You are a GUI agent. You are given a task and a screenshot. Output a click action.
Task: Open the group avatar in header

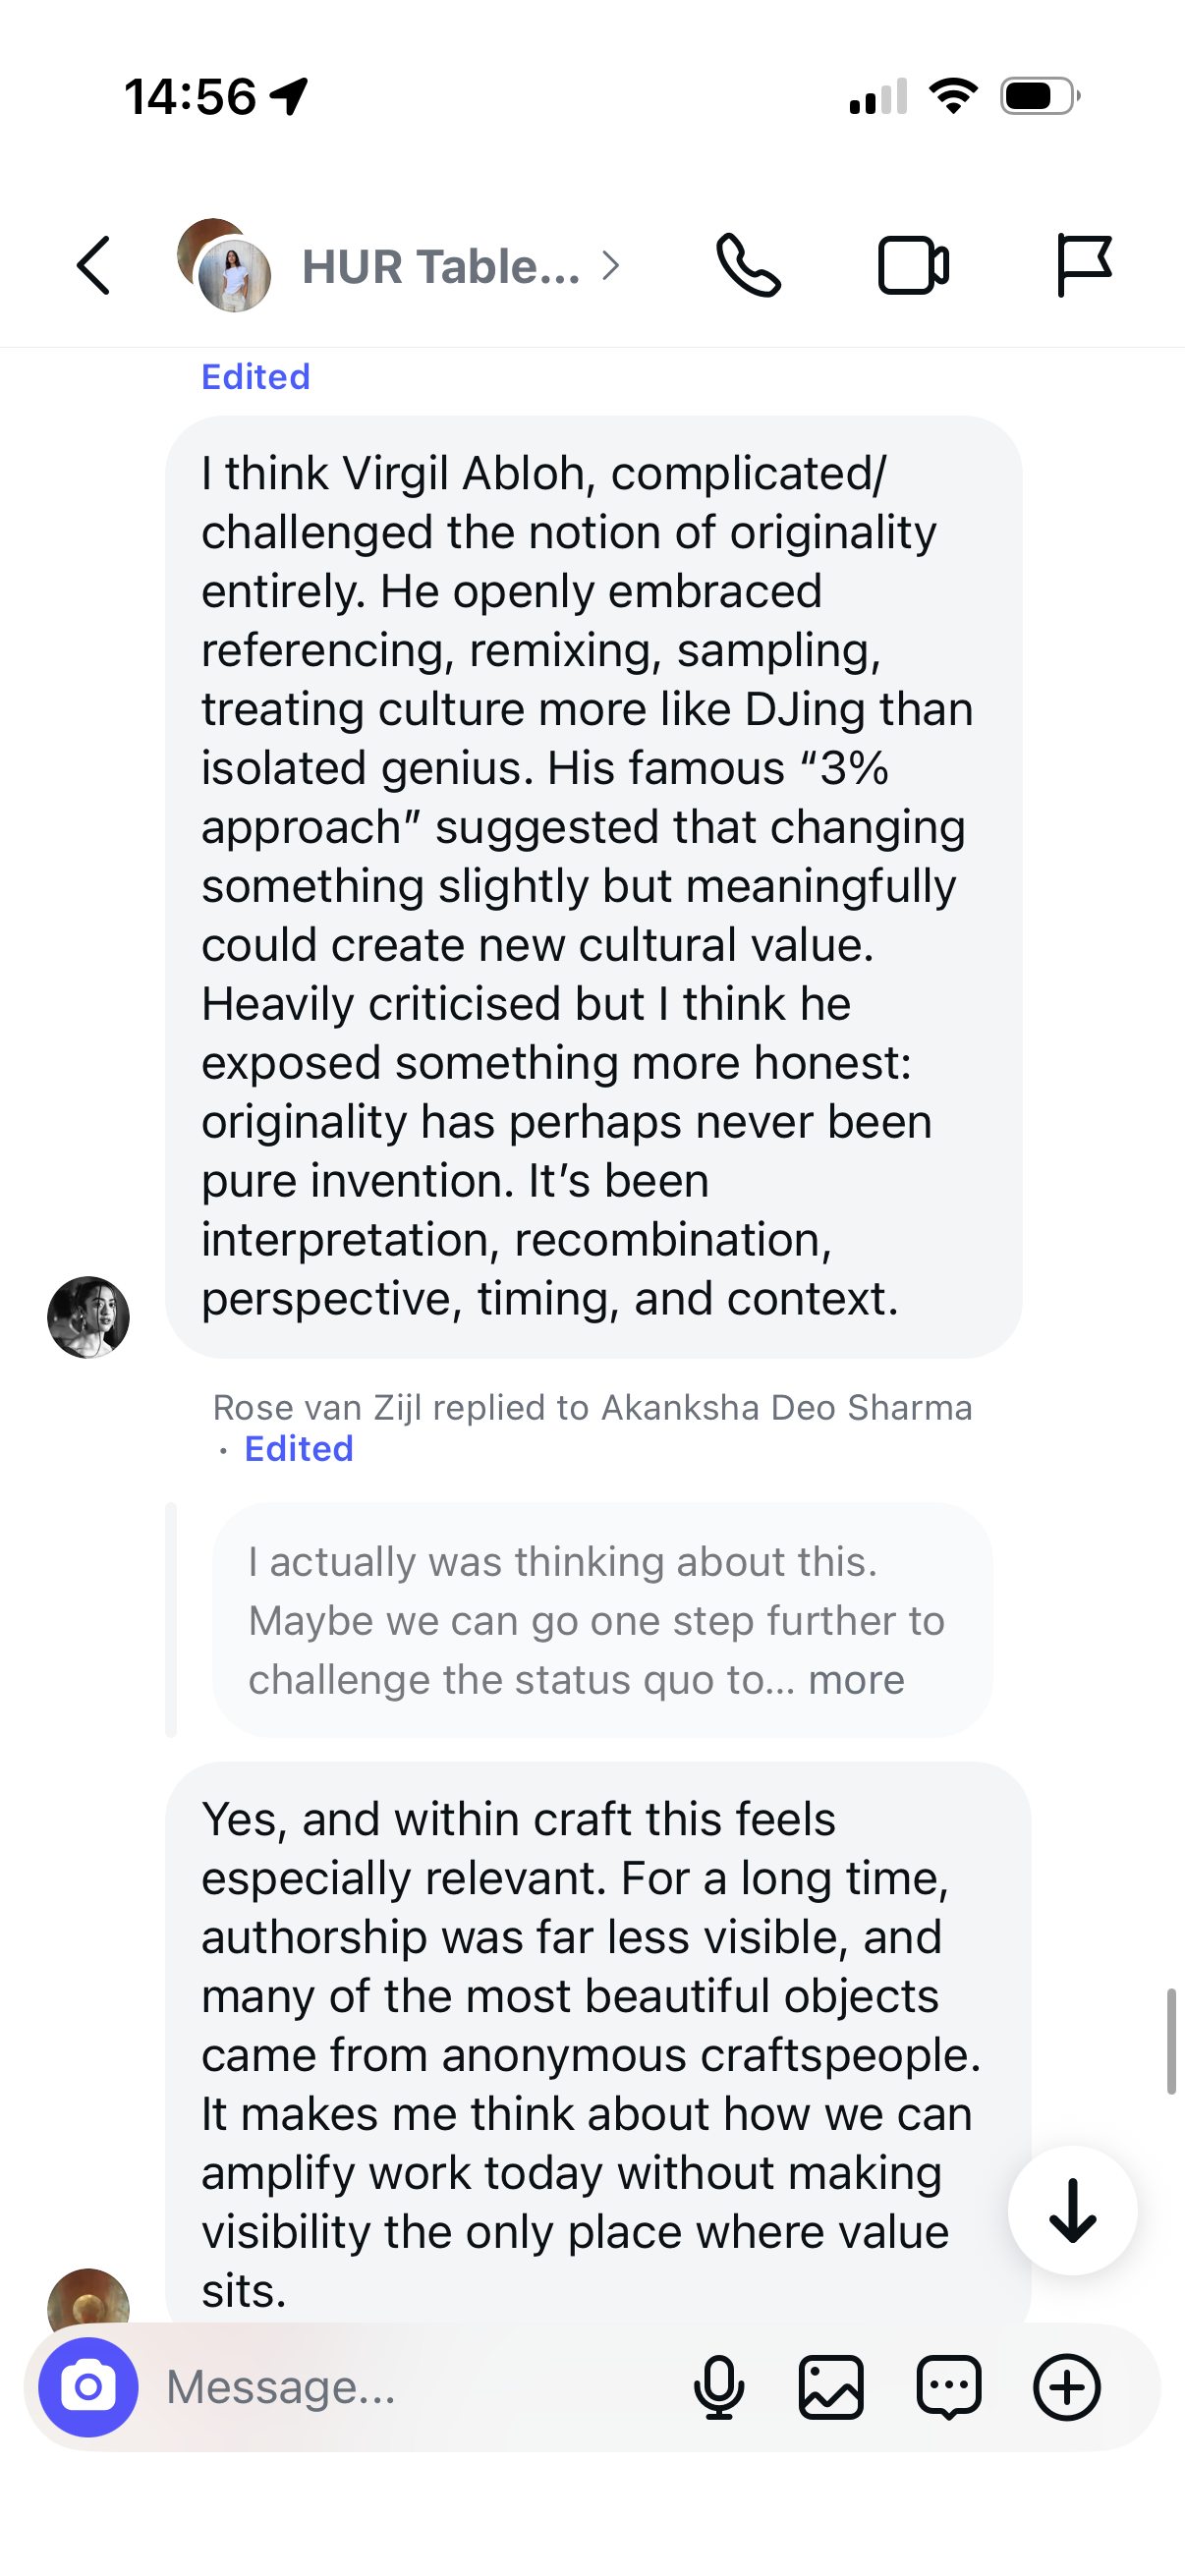pyautogui.click(x=224, y=266)
